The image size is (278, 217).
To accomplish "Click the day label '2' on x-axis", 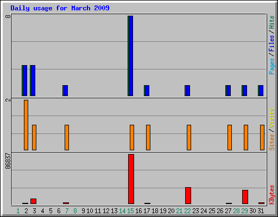I will [x=26, y=211].
